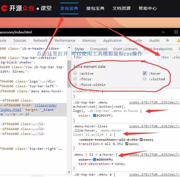Expand the text-decoration property triangle
This screenshot has height=177, width=180.
[112, 164]
